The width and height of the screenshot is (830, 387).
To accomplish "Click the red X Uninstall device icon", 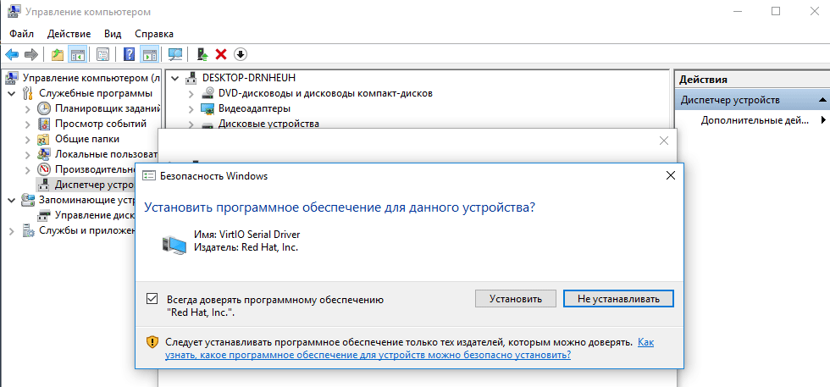I will 221,54.
